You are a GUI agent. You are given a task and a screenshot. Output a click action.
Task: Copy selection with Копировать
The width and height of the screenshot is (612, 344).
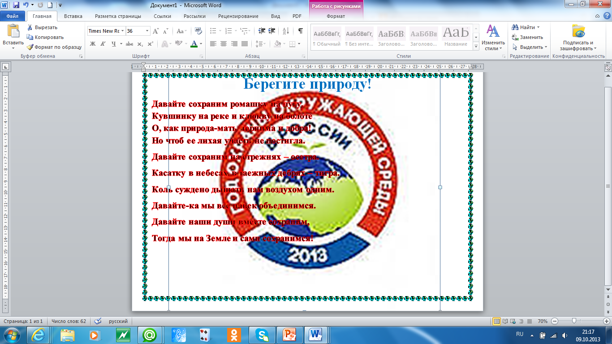(45, 37)
